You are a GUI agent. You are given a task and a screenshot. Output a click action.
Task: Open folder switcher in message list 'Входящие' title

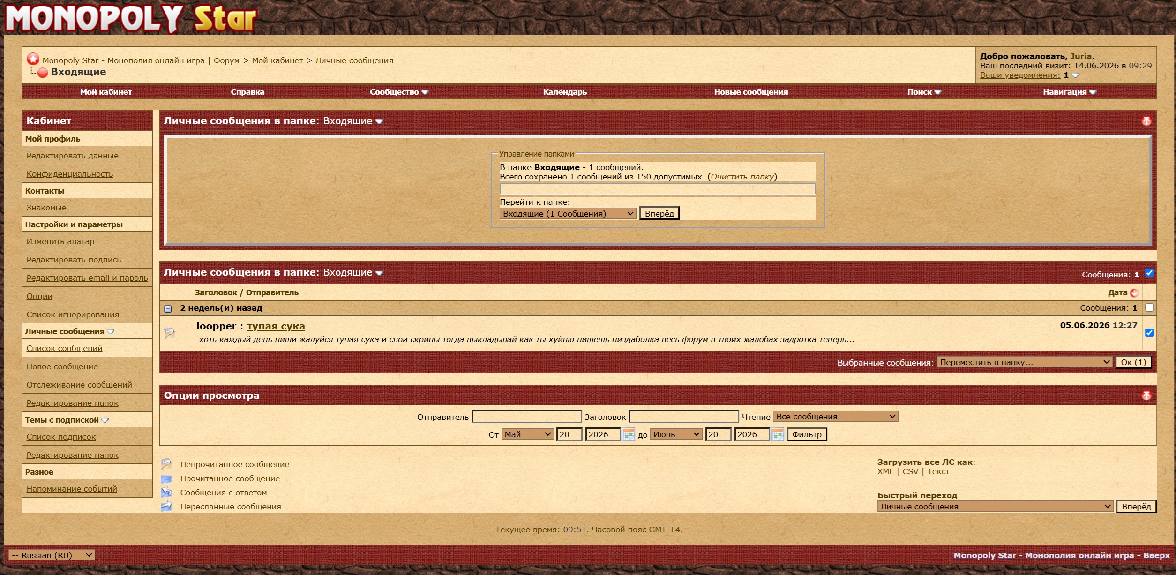(x=379, y=273)
